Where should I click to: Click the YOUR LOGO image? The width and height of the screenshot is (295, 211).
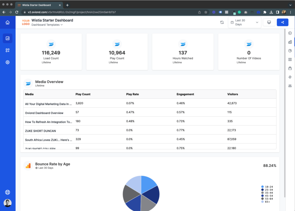tap(26, 22)
